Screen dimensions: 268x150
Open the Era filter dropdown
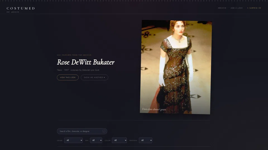click(x=96, y=140)
